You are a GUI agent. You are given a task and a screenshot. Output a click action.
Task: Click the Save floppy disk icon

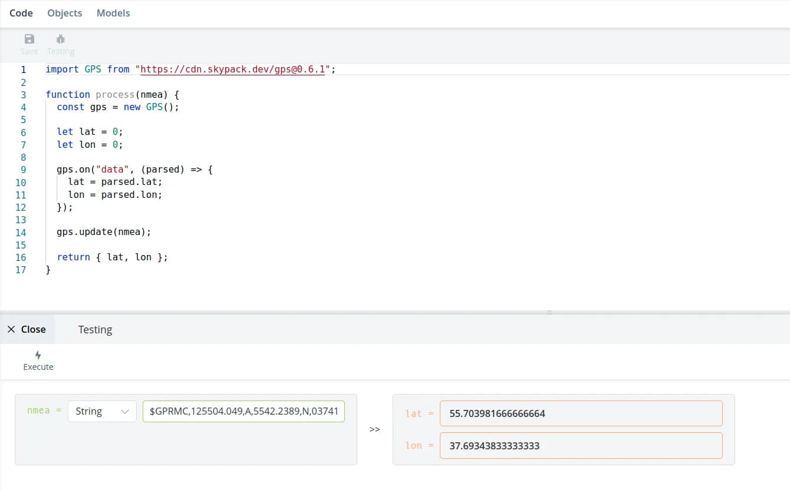[29, 39]
